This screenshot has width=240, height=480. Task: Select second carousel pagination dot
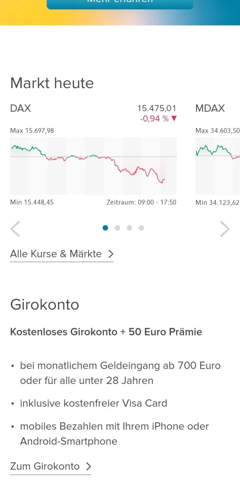point(117,228)
